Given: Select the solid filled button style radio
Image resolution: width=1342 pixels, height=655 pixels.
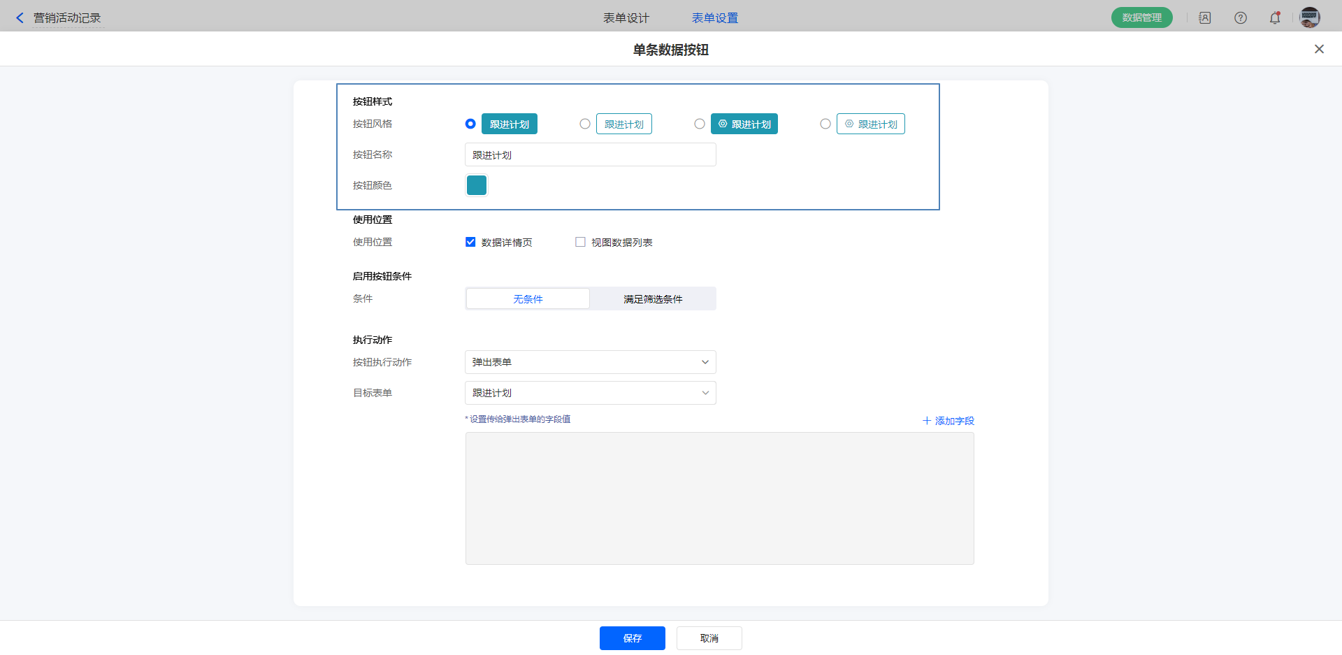Looking at the screenshot, I should coord(470,124).
